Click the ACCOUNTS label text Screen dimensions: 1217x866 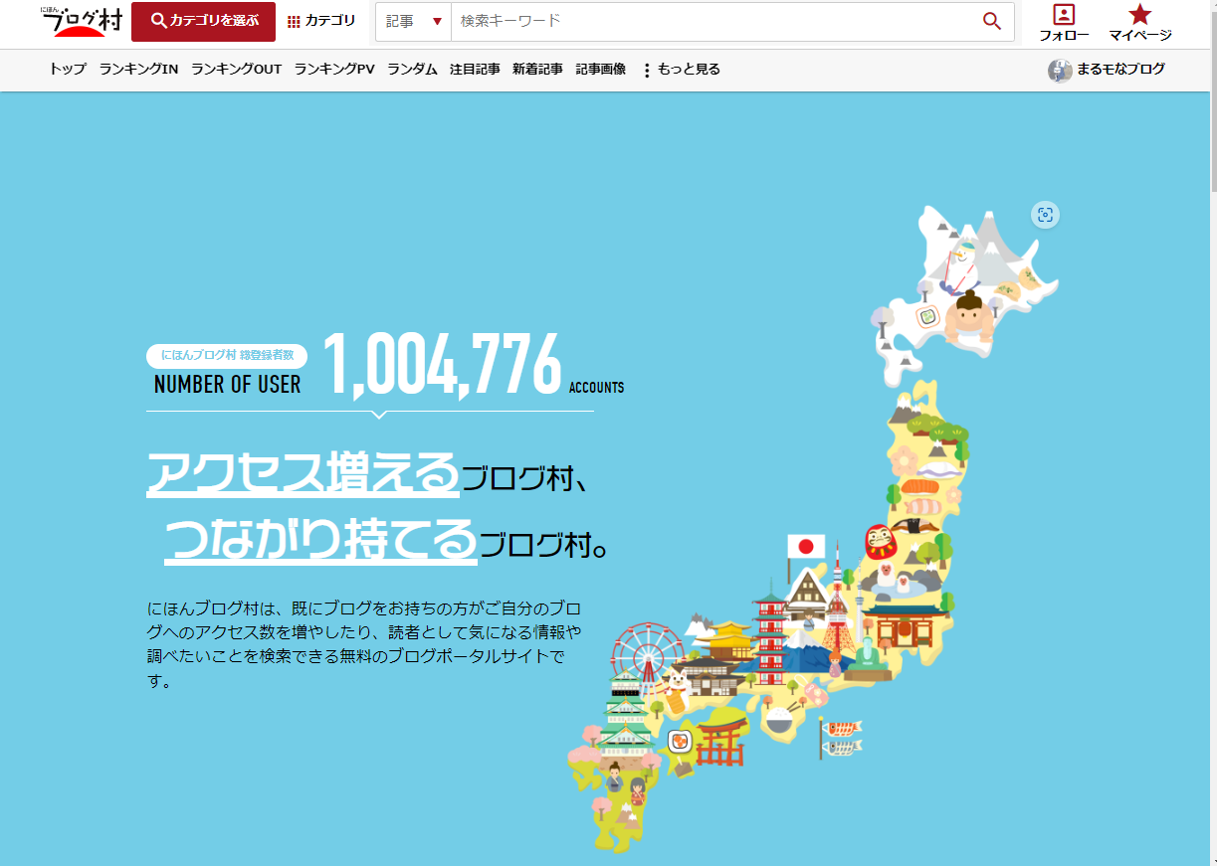tap(597, 388)
